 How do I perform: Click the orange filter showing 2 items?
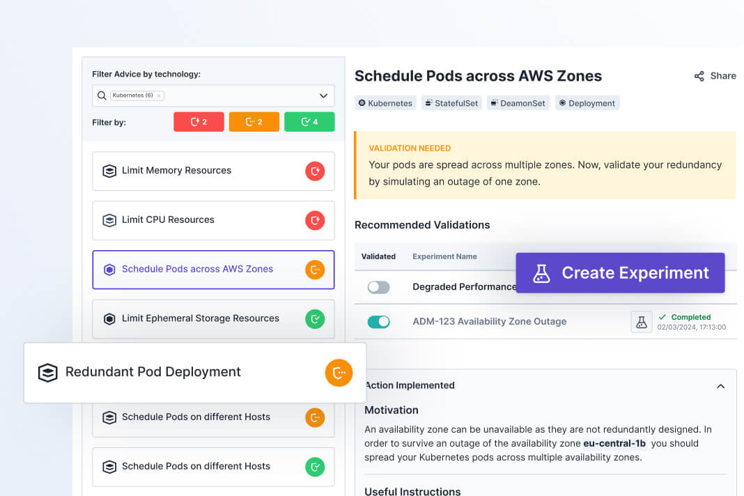click(x=254, y=122)
